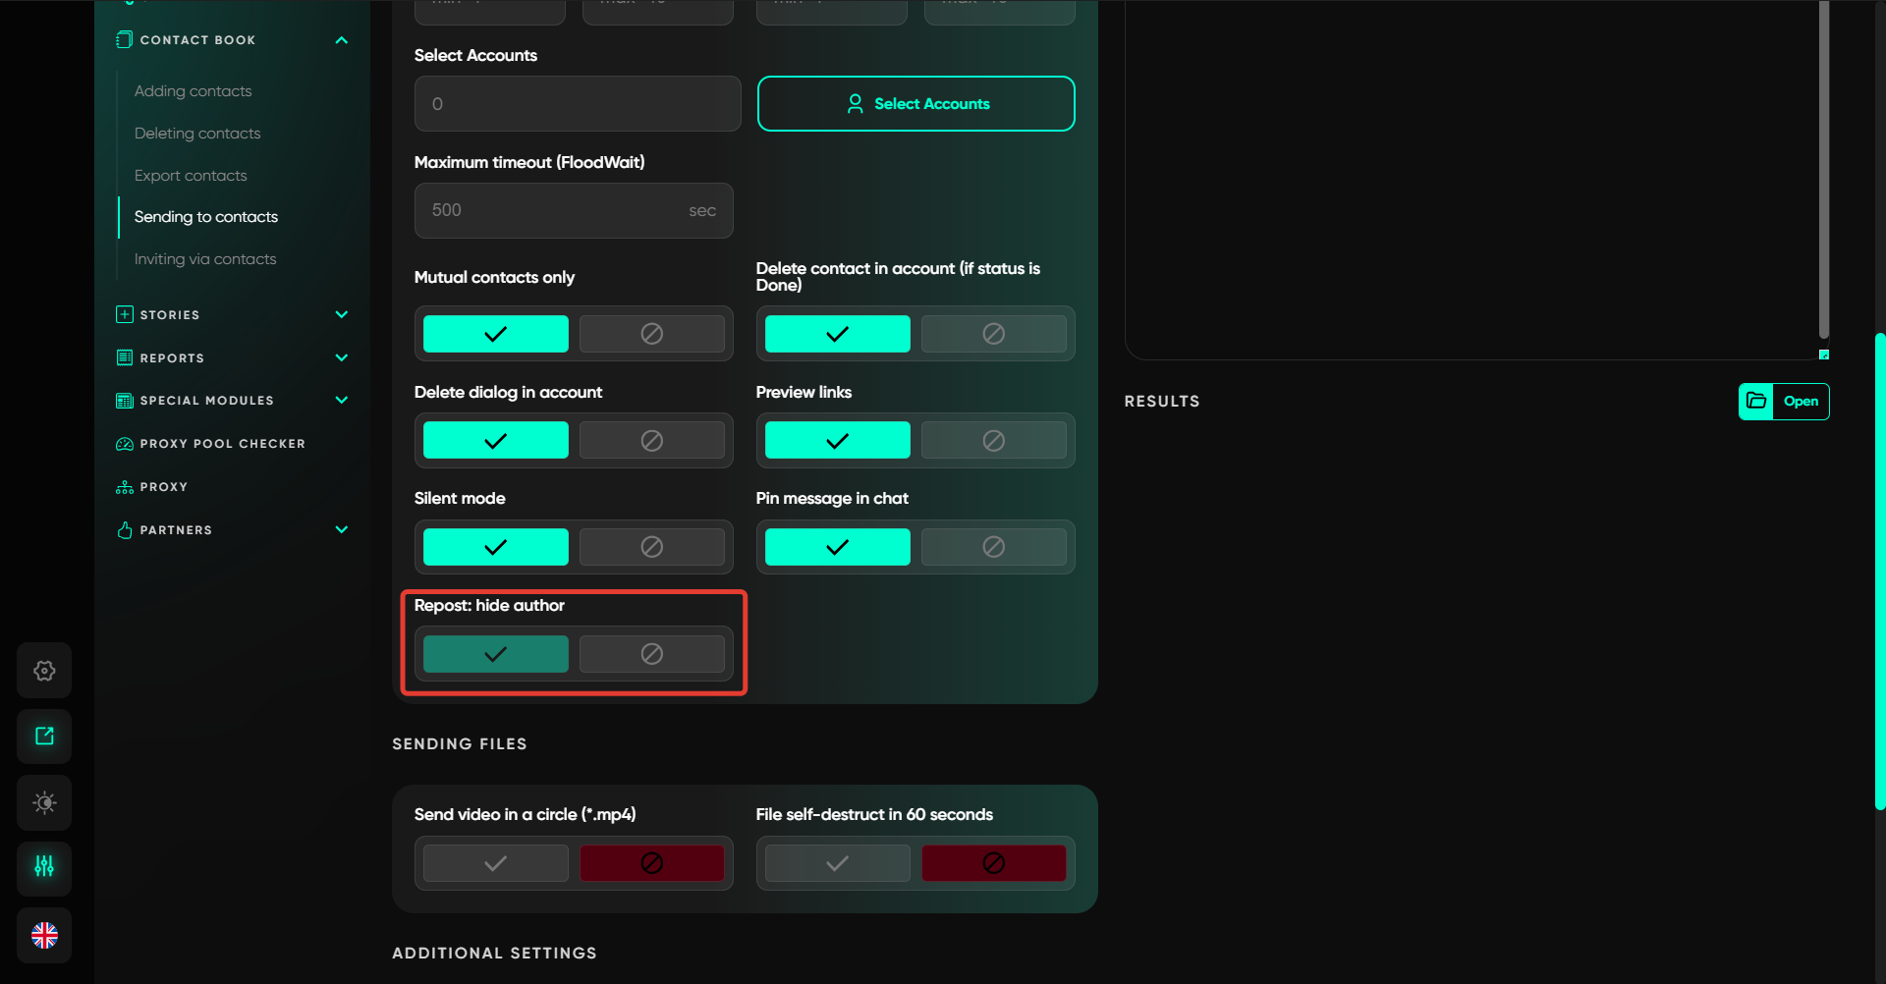Expand the Special Modules section
This screenshot has width=1886, height=984.
pos(341,401)
